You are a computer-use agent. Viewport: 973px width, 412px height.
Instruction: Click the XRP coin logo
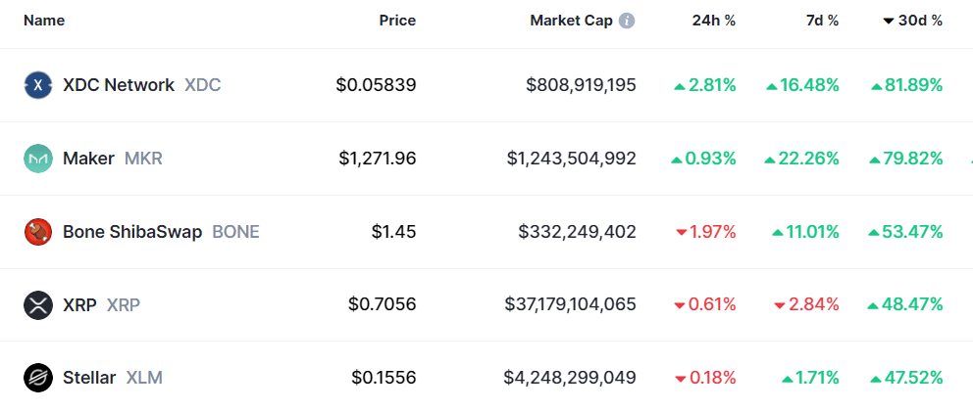click(x=38, y=304)
